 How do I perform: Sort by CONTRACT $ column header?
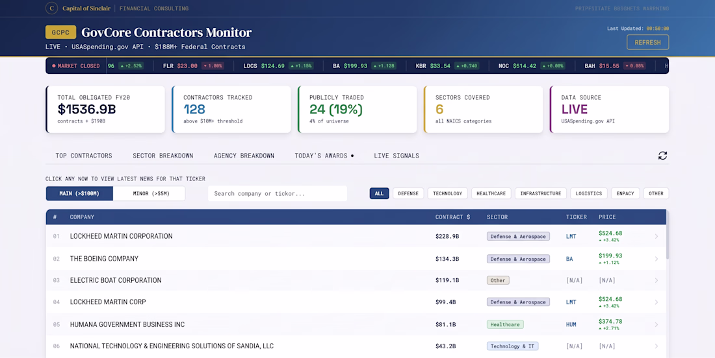pos(452,217)
